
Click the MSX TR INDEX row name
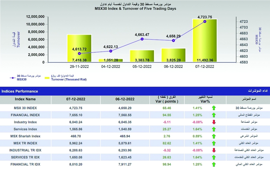pos(25,143)
